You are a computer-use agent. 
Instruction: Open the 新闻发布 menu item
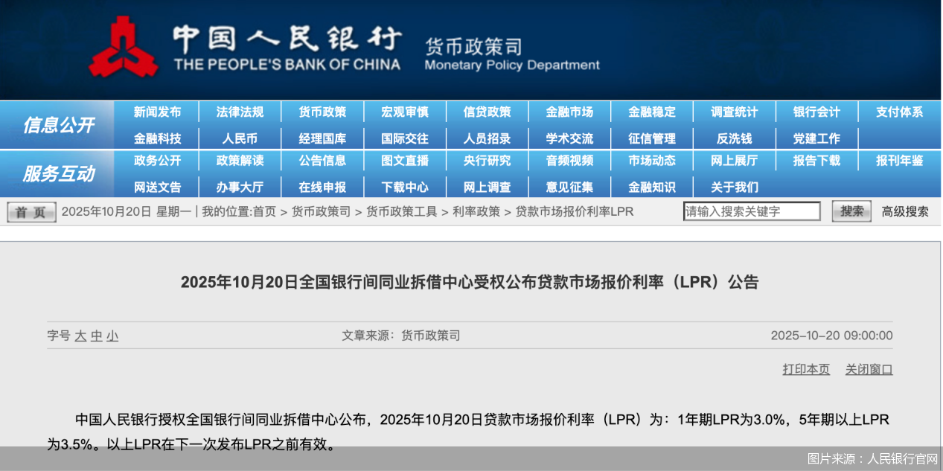pos(157,112)
